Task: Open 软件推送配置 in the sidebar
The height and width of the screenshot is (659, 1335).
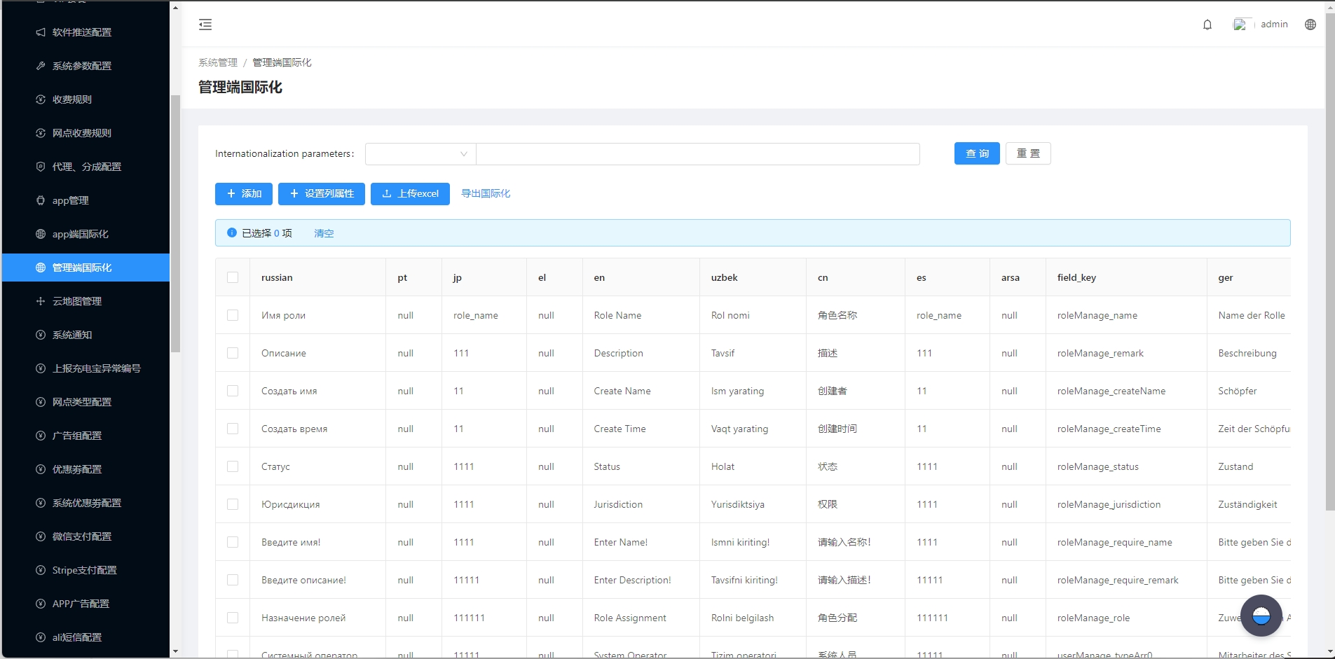Action: tap(85, 32)
